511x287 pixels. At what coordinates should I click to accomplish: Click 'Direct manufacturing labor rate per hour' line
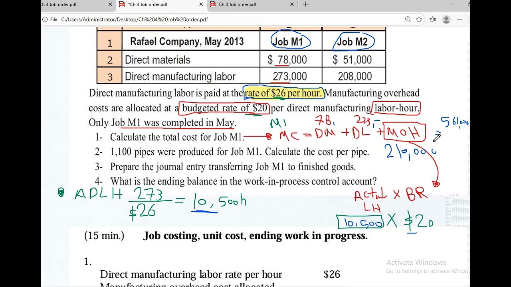point(191,274)
